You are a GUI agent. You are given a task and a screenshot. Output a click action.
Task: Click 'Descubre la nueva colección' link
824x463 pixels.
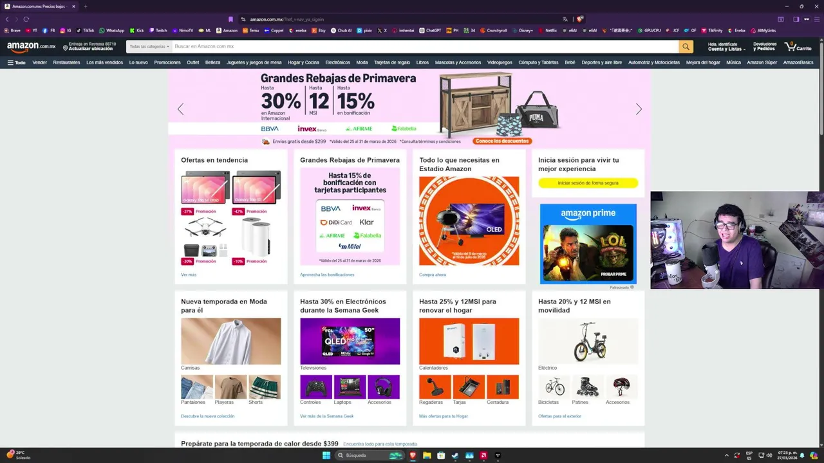[x=207, y=416]
